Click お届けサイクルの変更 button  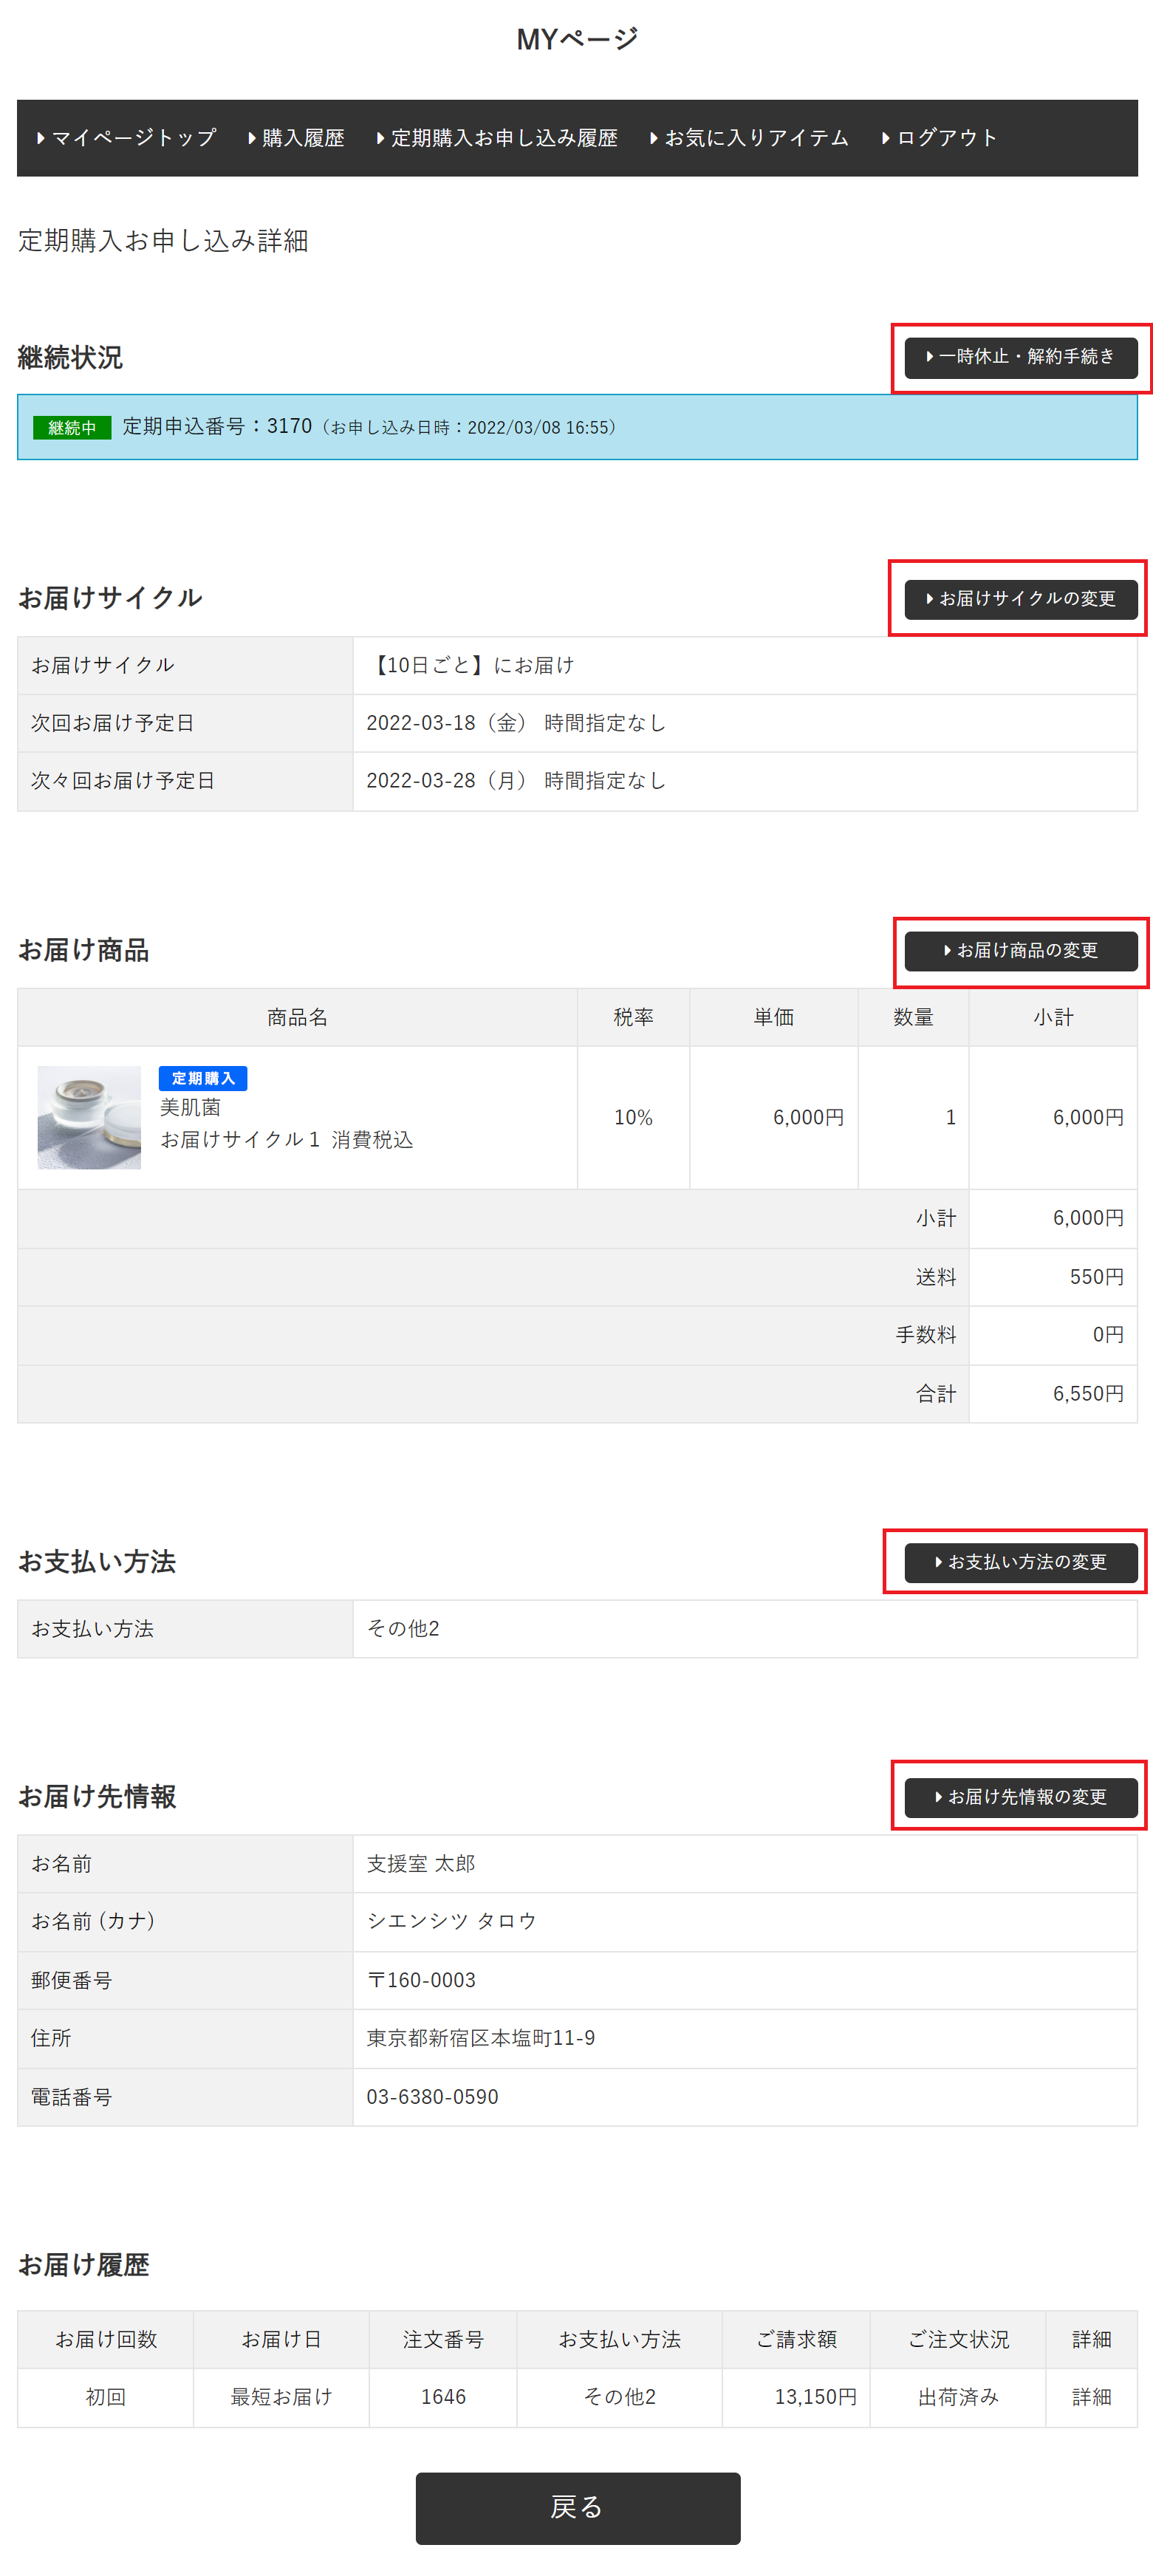pos(1020,599)
